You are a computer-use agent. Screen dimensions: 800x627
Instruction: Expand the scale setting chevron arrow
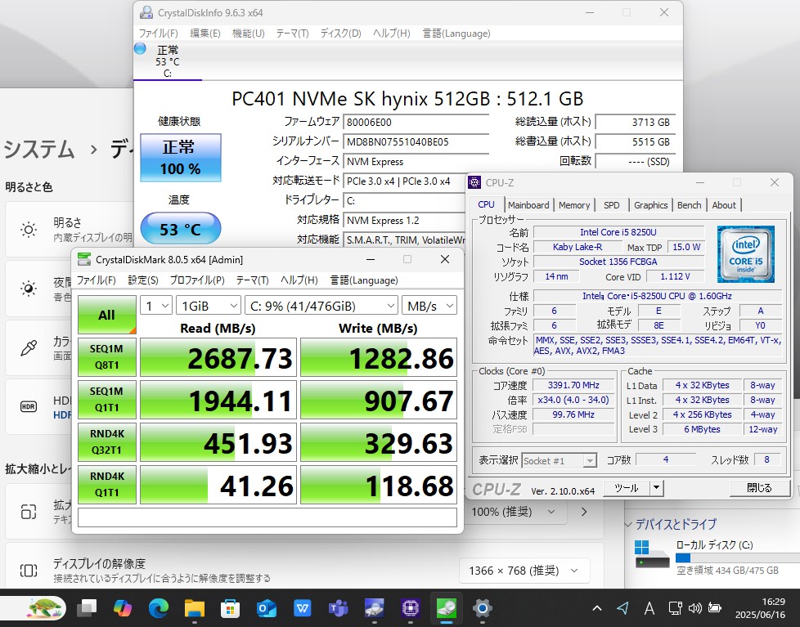584,512
